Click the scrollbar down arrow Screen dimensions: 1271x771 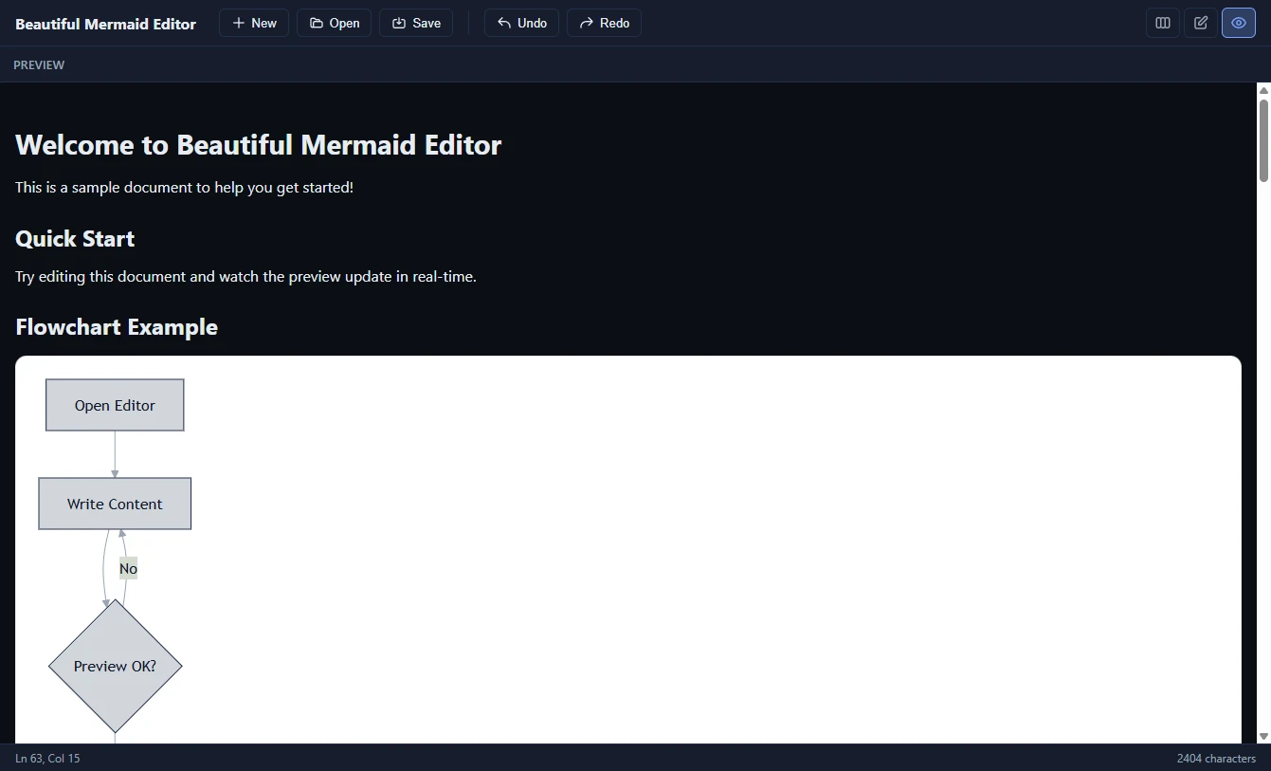(x=1263, y=736)
